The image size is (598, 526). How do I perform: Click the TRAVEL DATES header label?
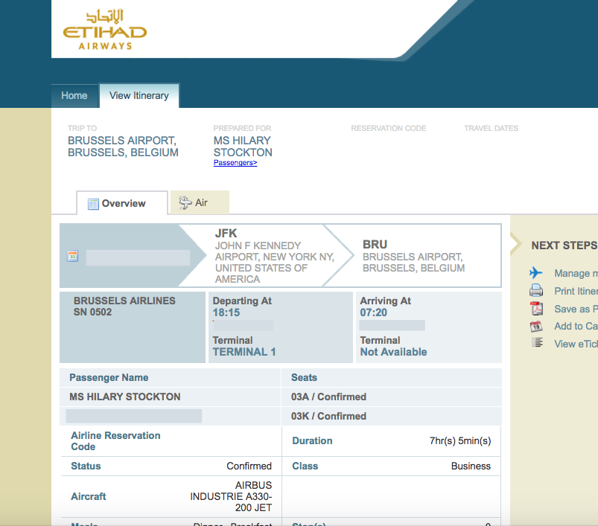[492, 128]
